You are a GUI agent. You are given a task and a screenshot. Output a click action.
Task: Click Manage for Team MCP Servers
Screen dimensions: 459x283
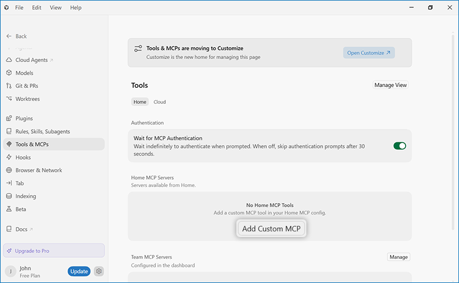(x=398, y=257)
